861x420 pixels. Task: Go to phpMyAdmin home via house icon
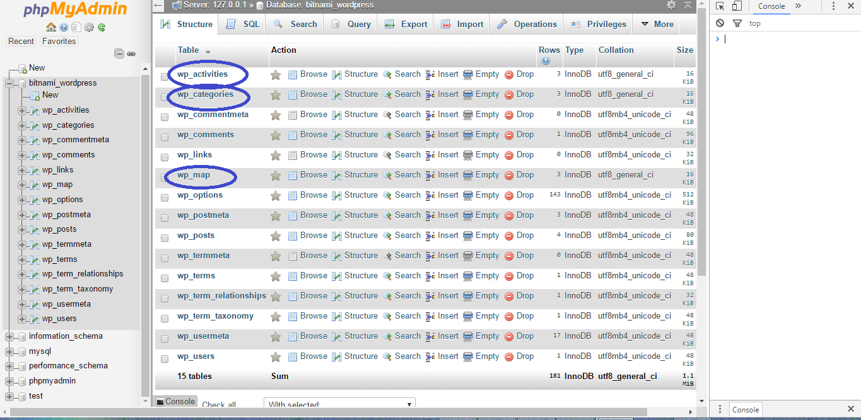[x=51, y=27]
